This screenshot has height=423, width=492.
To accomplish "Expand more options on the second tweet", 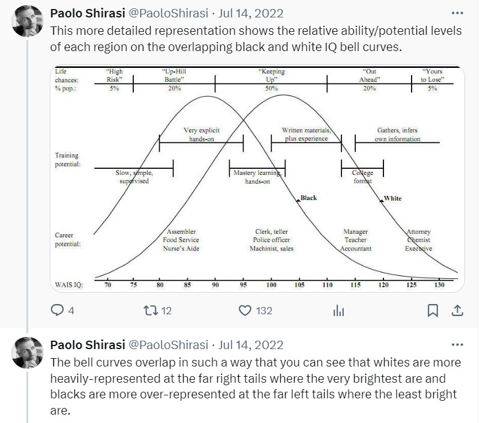I will click(457, 345).
